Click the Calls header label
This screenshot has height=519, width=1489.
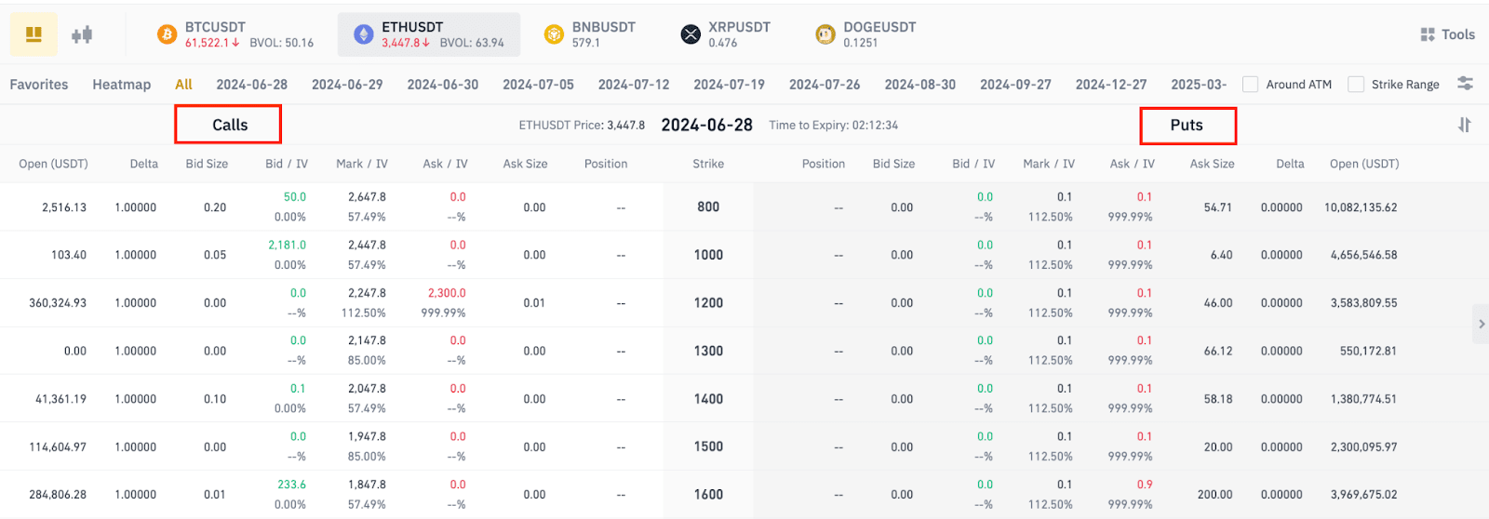tap(229, 125)
